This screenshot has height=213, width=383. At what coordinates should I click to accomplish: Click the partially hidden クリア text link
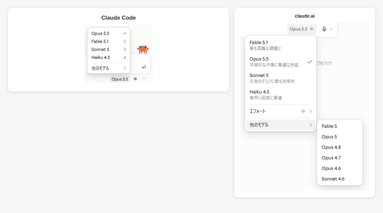[324, 63]
